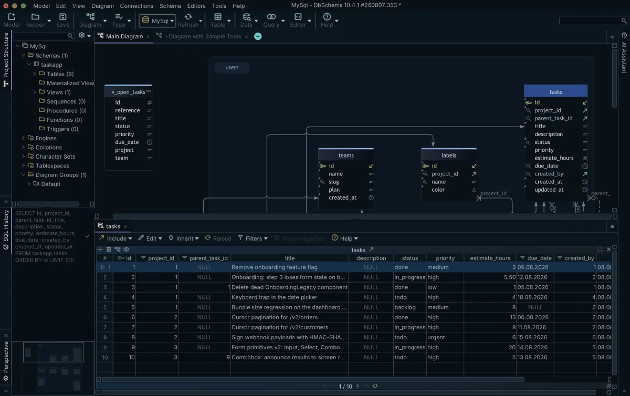Open the SQL History side tab
630x396 pixels.
(x=6, y=229)
